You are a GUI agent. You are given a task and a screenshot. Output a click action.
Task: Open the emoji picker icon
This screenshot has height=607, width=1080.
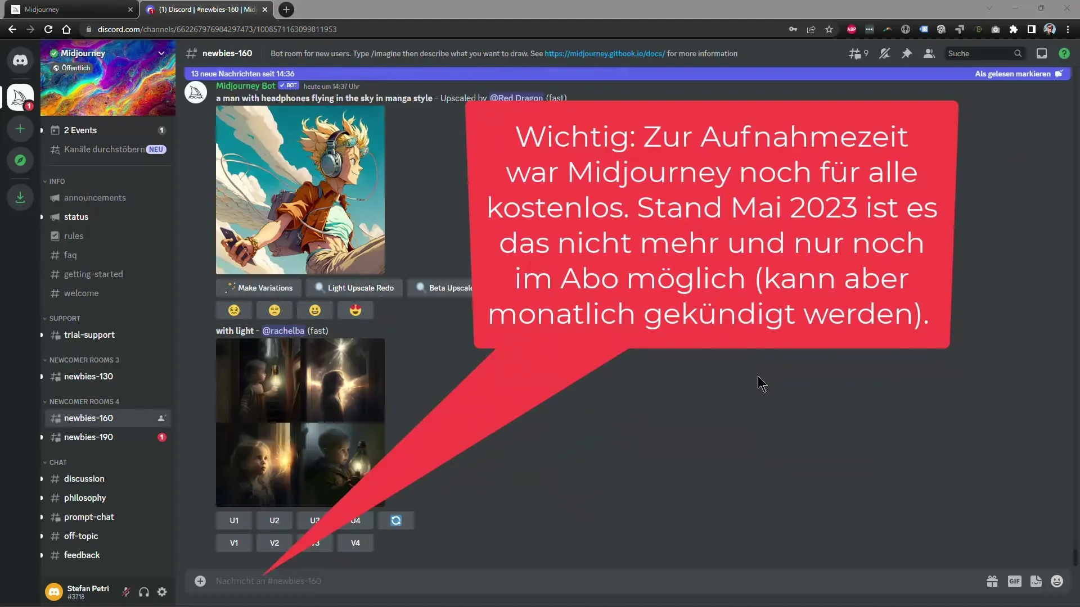pyautogui.click(x=1057, y=581)
